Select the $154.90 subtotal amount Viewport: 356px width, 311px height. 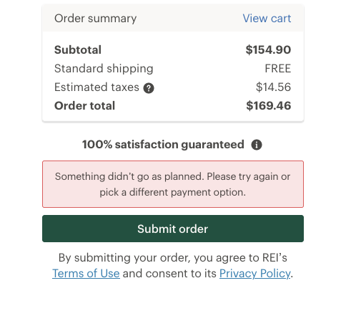click(x=268, y=50)
